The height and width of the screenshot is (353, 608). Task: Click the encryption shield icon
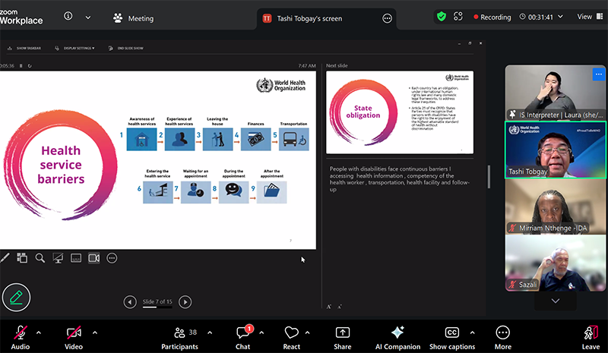point(442,17)
